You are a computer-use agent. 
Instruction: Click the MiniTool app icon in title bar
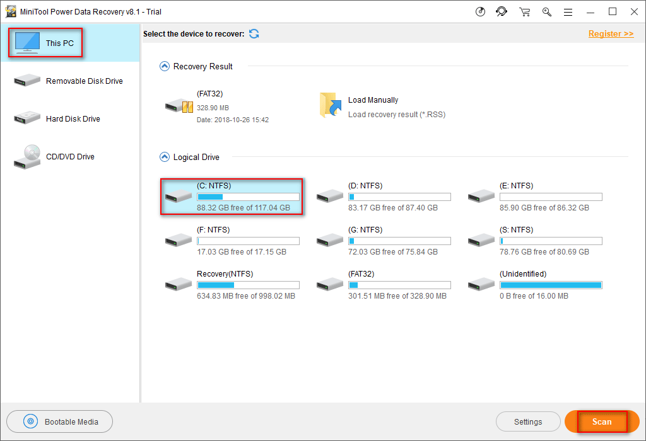tap(11, 11)
